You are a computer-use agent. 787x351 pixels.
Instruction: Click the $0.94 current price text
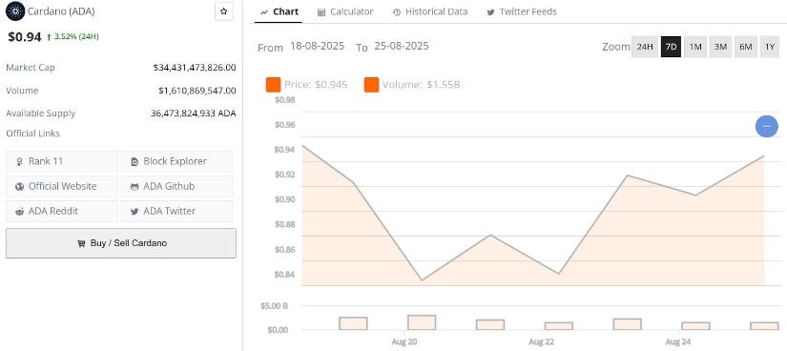pos(25,36)
